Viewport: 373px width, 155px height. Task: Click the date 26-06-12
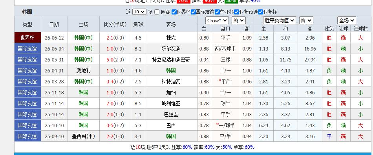click(x=54, y=38)
